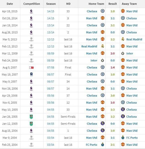The height and width of the screenshot is (149, 145).
Task: Click Premier League icon in Apr 18, 2015 row
Action: tap(31, 11)
